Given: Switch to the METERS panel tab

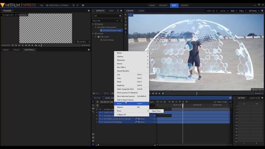Looking at the screenshot, I should 241,98.
